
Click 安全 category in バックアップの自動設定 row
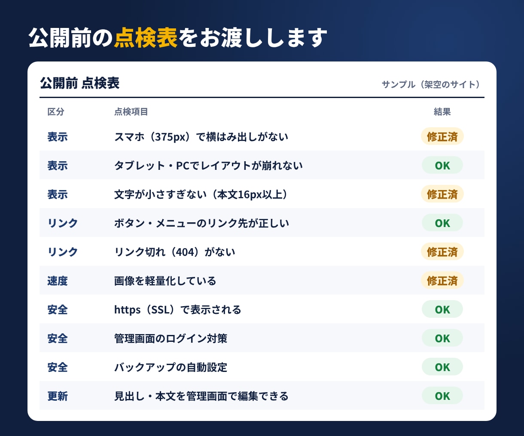coord(58,367)
